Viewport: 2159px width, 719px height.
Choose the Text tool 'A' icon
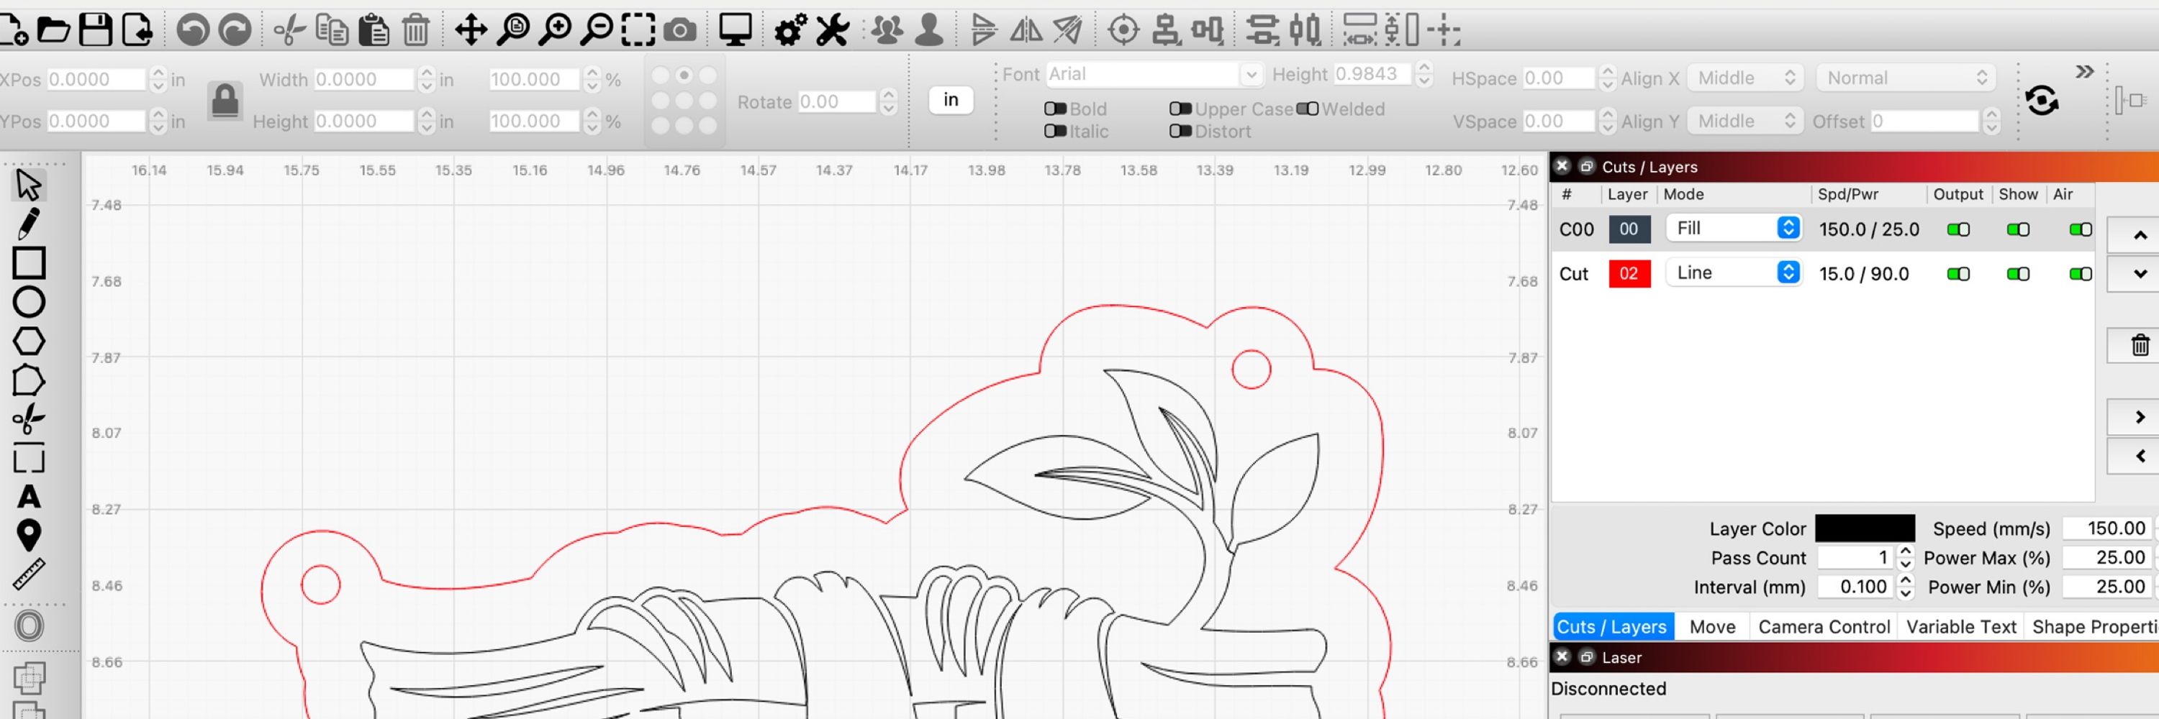[x=29, y=498]
